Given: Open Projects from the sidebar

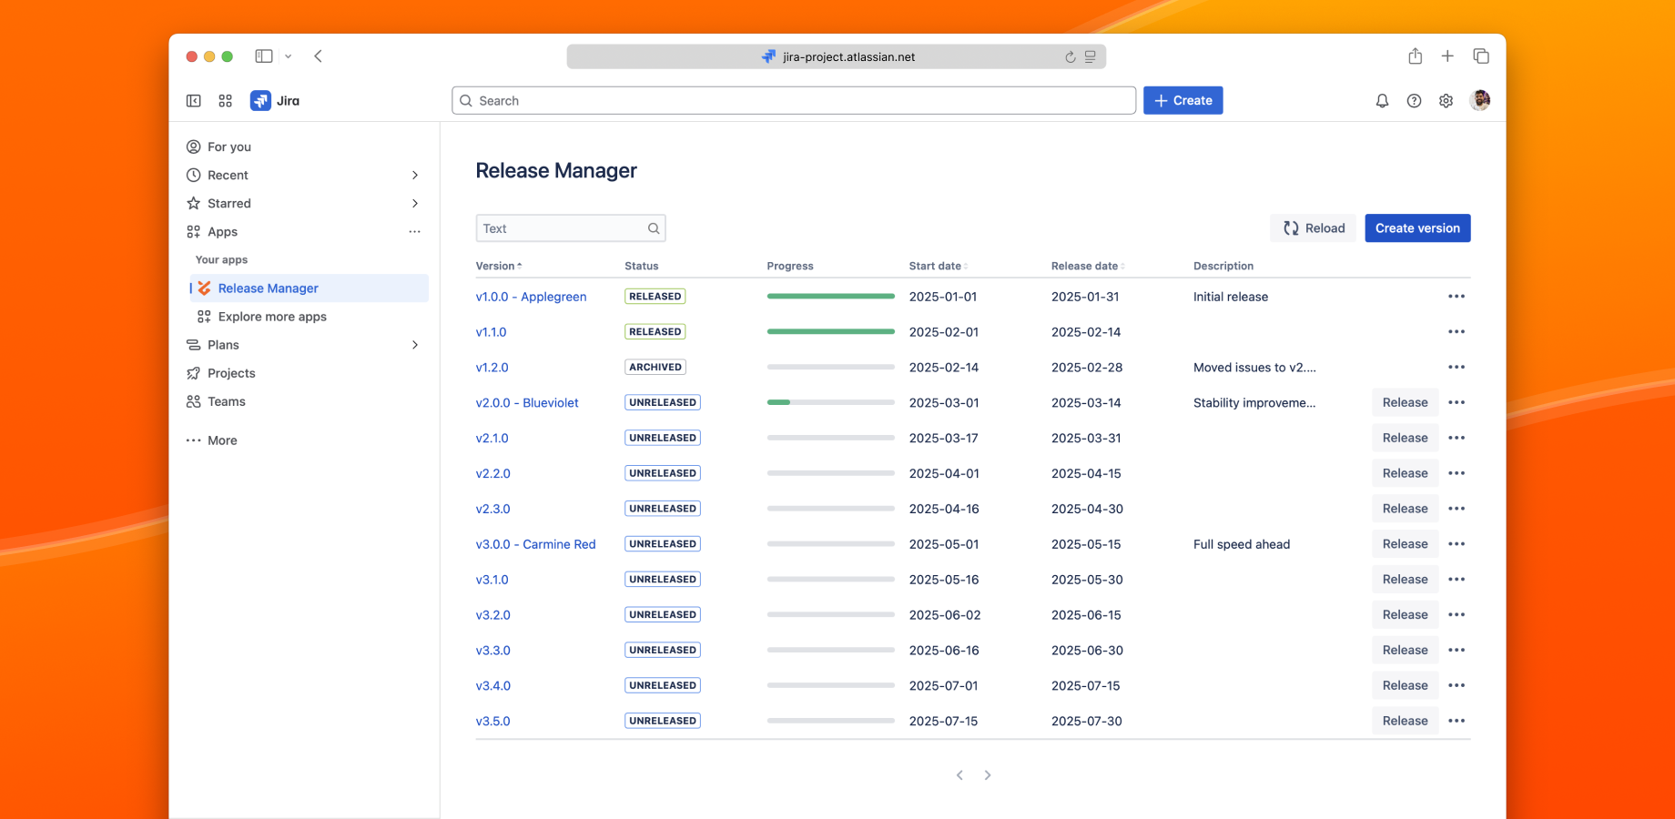Looking at the screenshot, I should [230, 373].
